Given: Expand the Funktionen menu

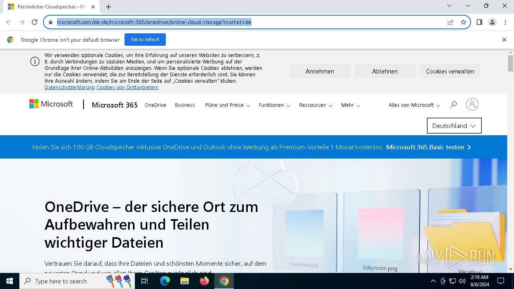Looking at the screenshot, I should tap(274, 105).
